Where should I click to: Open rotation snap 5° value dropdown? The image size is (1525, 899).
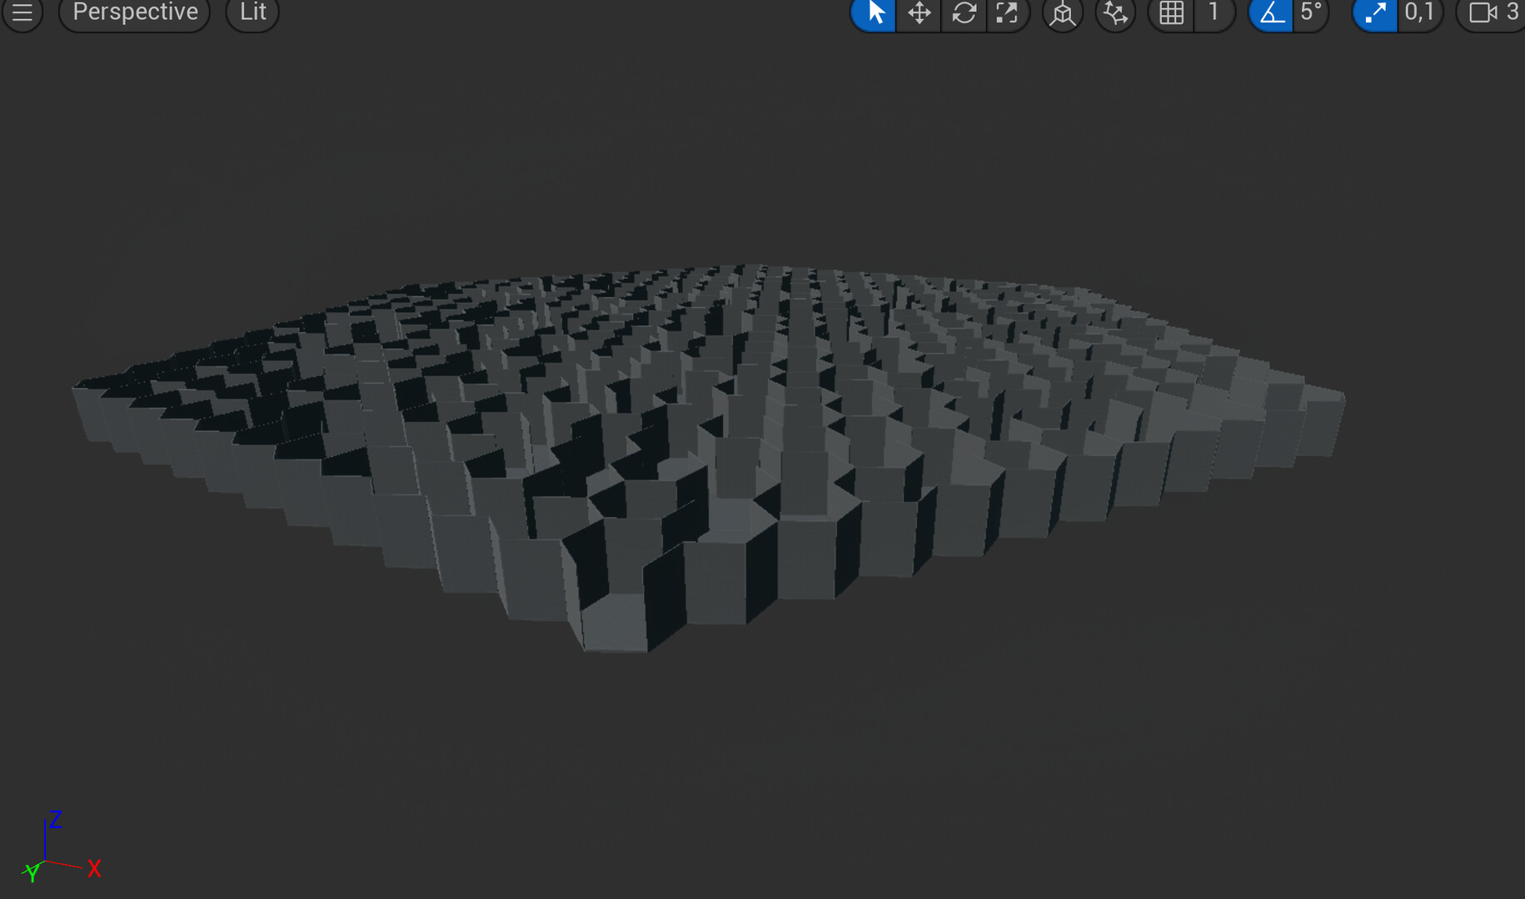pos(1311,13)
